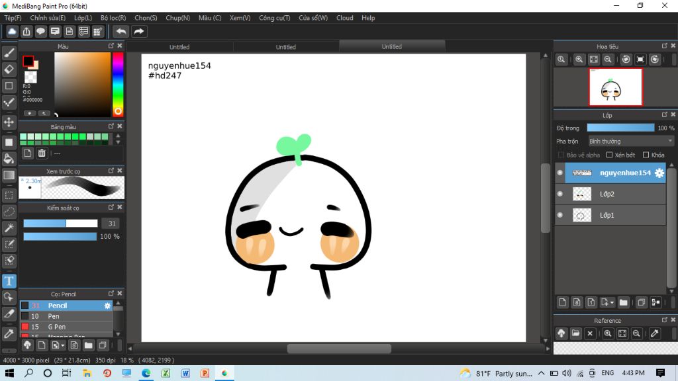Open PowerPoint from taskbar
This screenshot has height=381, width=678.
point(205,373)
